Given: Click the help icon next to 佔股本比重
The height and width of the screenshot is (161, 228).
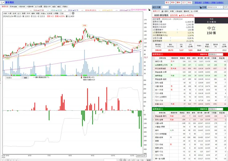Looking at the screenshot, I should (x=170, y=38).
